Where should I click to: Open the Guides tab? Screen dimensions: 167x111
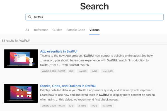[x=57, y=30]
